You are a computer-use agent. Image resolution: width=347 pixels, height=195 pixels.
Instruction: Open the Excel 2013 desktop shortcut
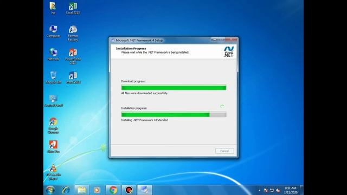(73, 8)
